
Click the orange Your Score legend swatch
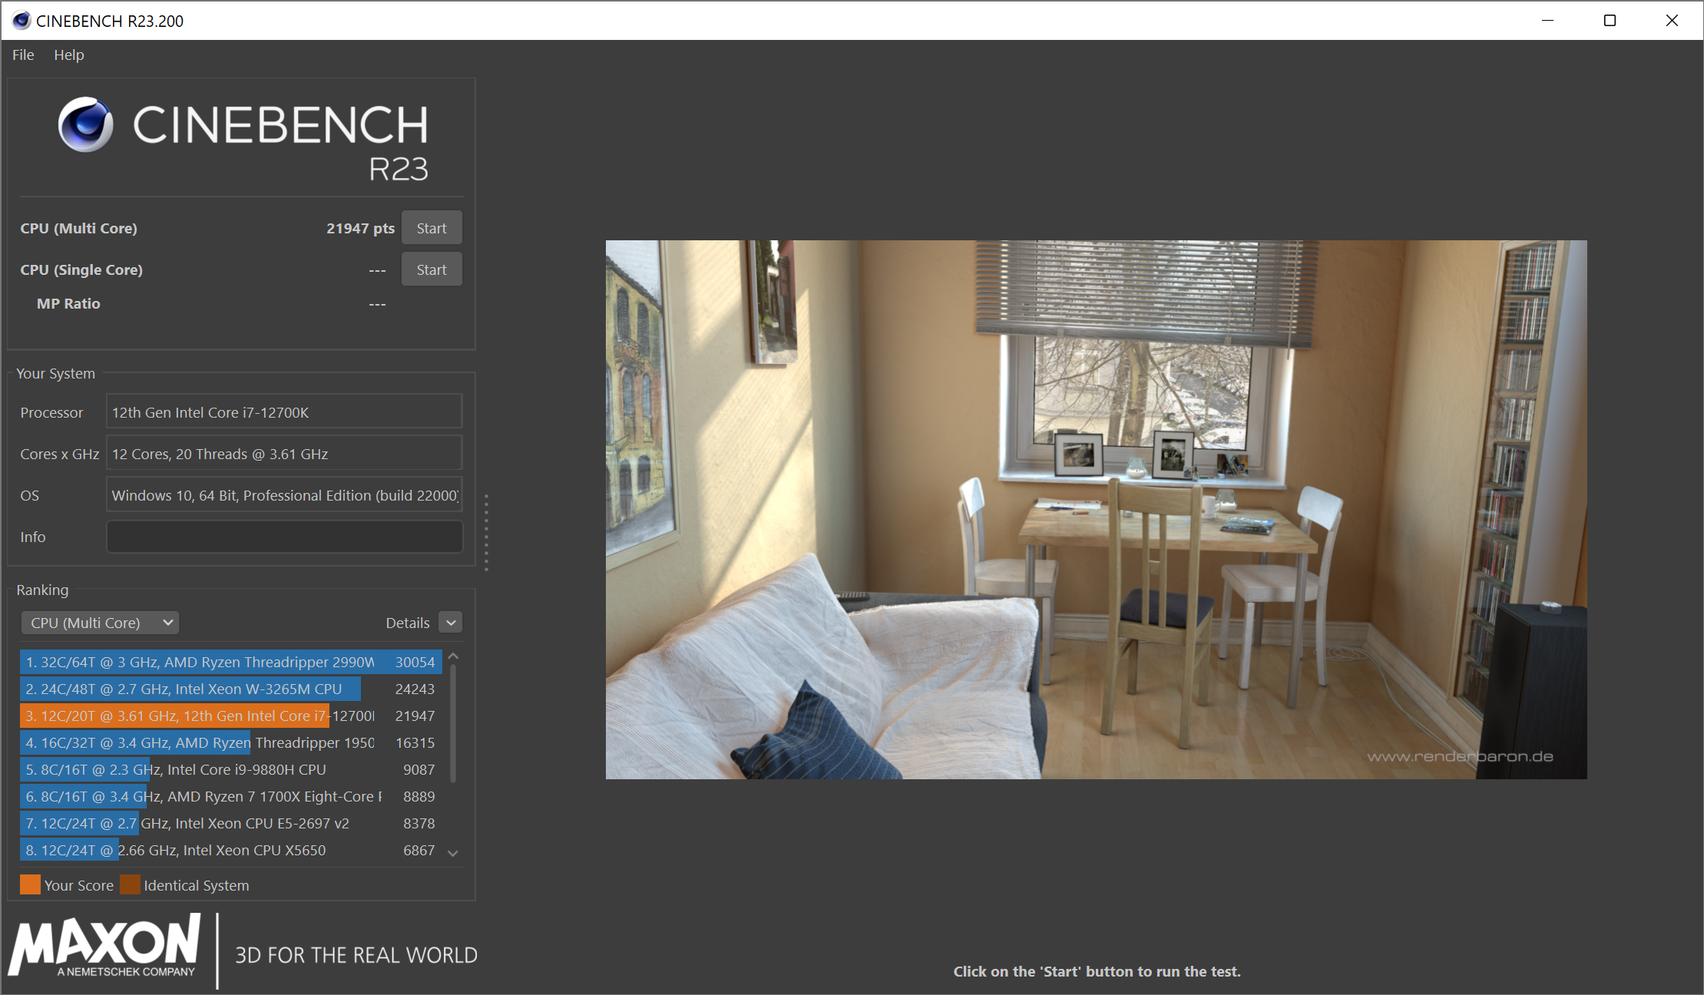click(30, 884)
